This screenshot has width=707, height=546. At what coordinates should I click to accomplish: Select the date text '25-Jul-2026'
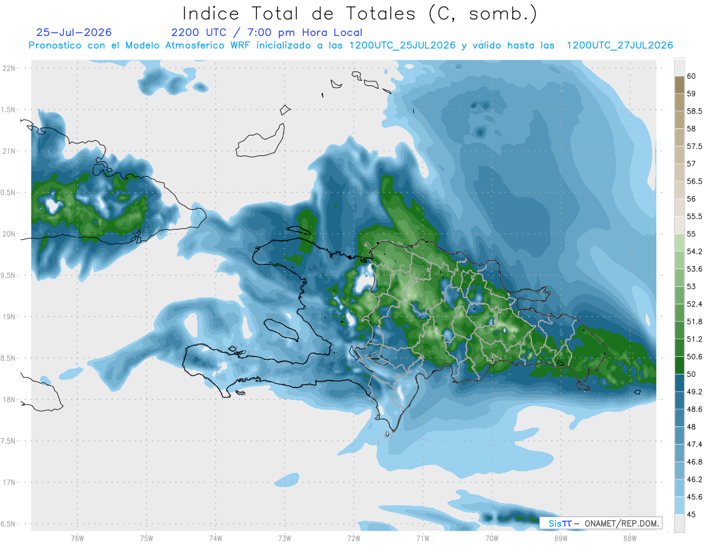(74, 33)
